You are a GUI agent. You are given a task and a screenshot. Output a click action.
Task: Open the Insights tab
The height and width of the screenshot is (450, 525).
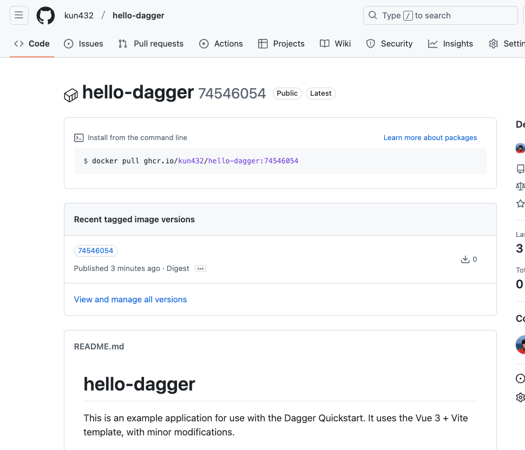[x=450, y=44]
